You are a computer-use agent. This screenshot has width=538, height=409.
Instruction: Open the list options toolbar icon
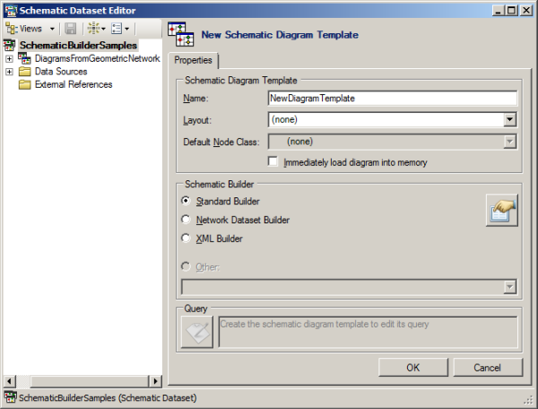coord(120,29)
